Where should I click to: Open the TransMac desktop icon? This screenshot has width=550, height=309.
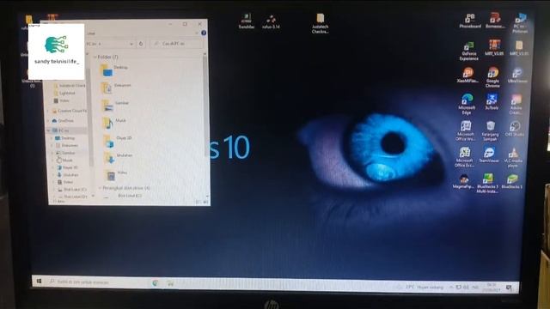pos(247,21)
